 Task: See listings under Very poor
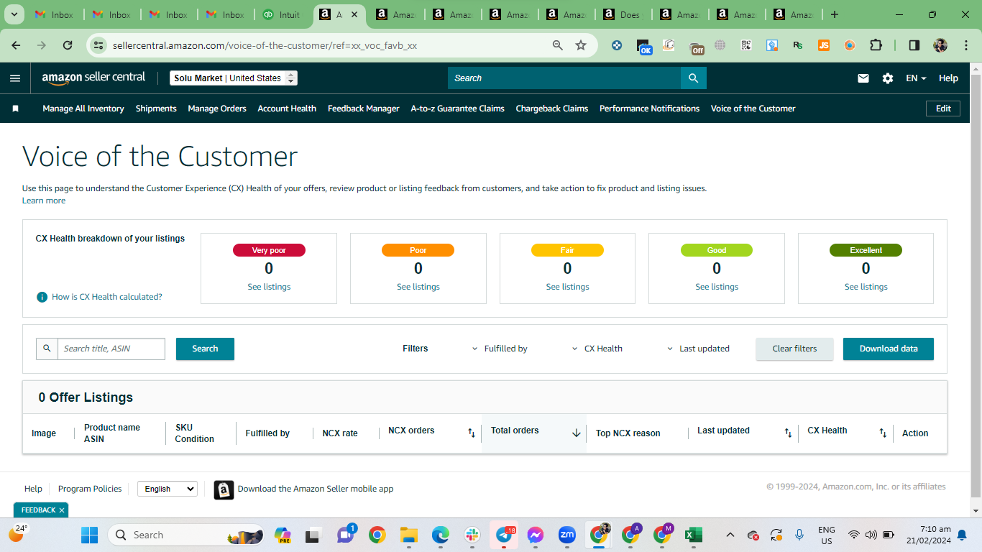(x=269, y=287)
